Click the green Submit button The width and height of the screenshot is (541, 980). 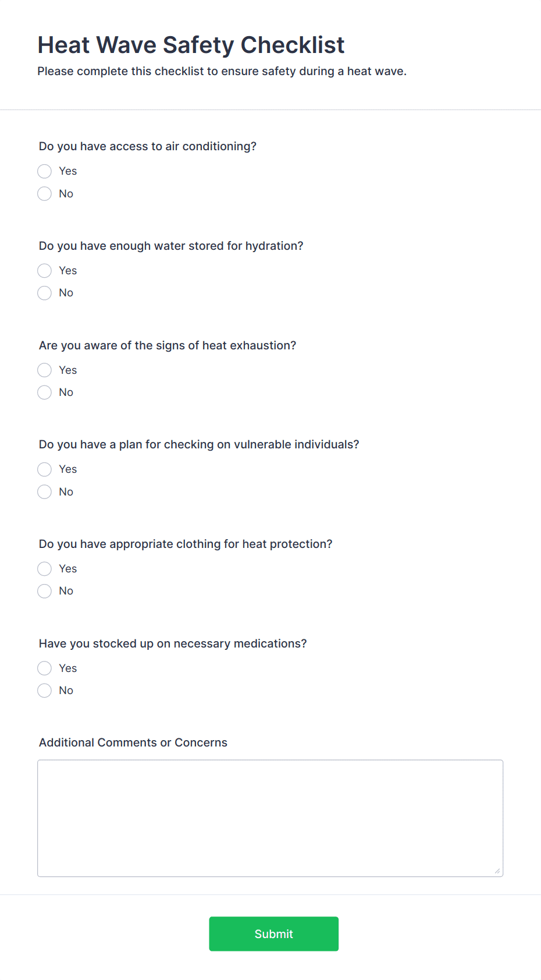coord(274,934)
